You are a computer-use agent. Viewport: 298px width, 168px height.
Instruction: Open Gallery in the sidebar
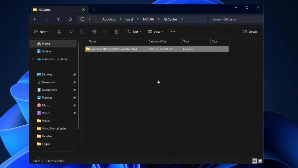pyautogui.click(x=46, y=51)
